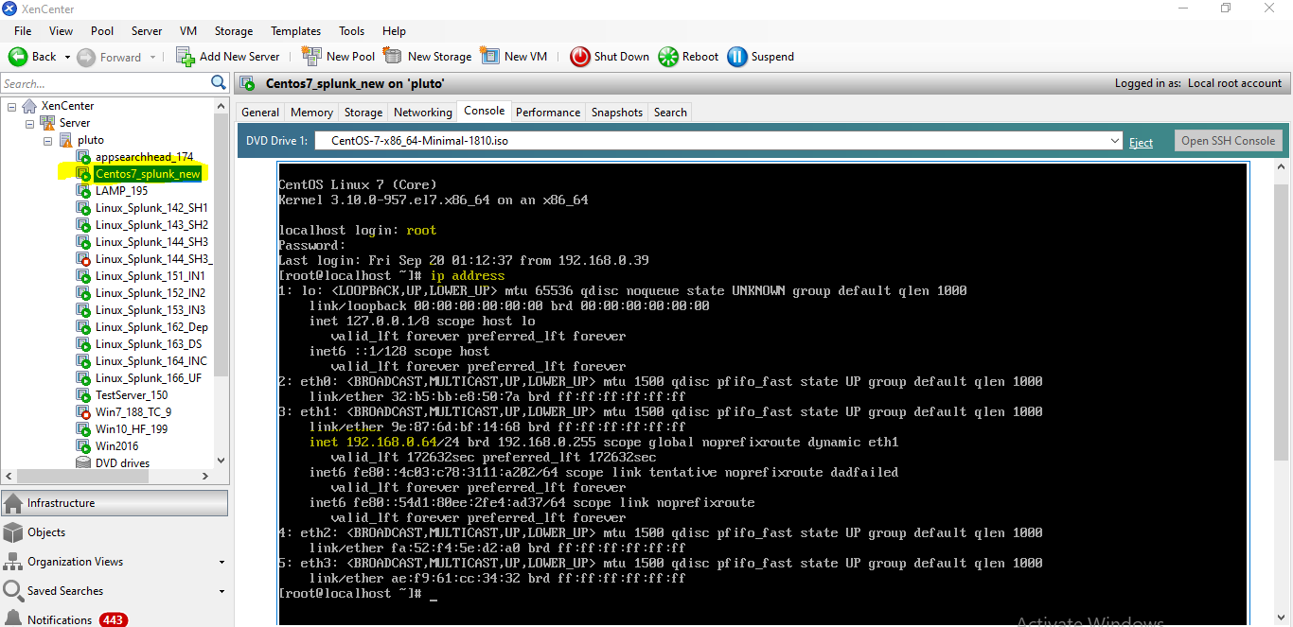The height and width of the screenshot is (627, 1293).
Task: Click the New Pool icon
Action: [311, 56]
